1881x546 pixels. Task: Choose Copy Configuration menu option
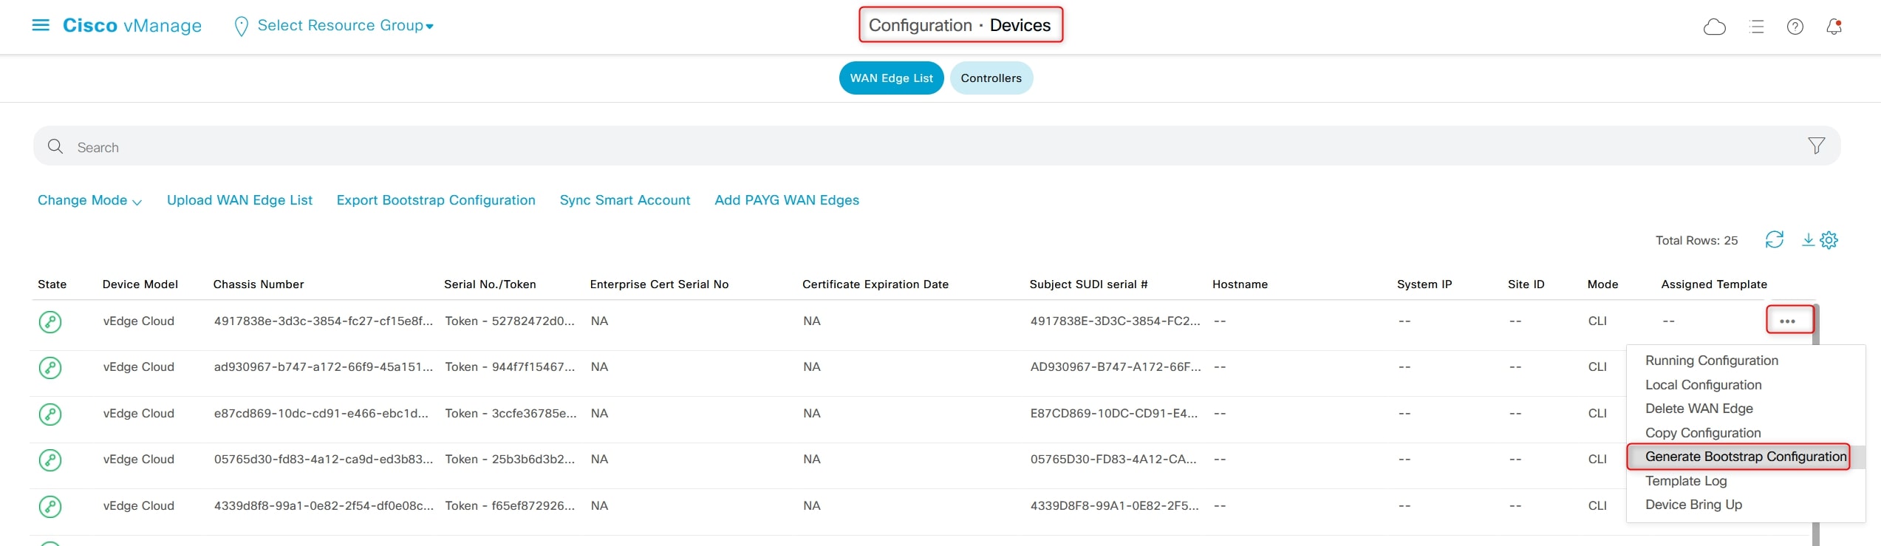click(x=1702, y=433)
